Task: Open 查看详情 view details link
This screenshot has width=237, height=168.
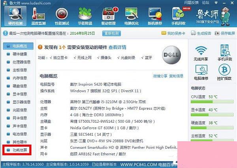Action: pyautogui.click(x=117, y=47)
